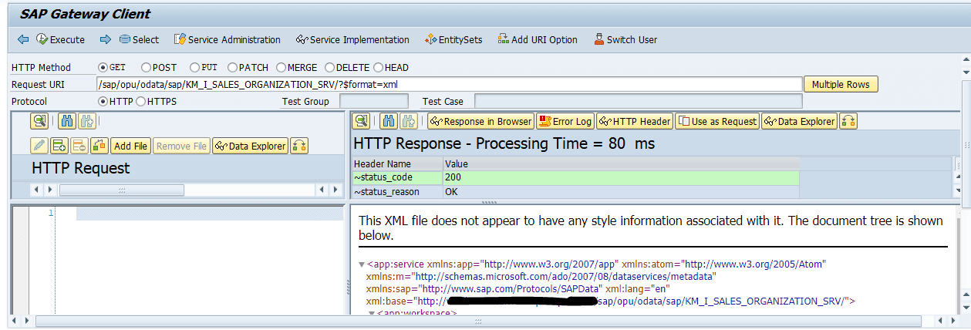This screenshot has width=971, height=330.
Task: Open Service Implementation
Action: 352,39
